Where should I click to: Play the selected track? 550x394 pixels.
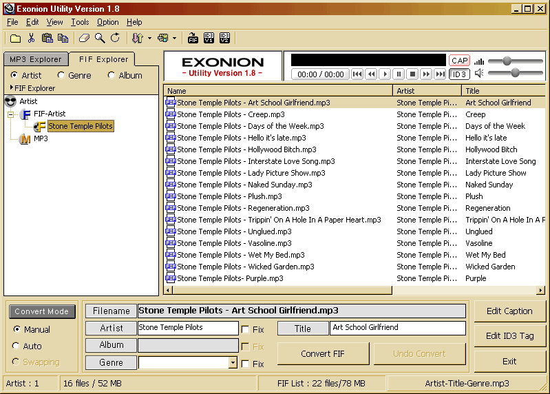pyautogui.click(x=385, y=74)
